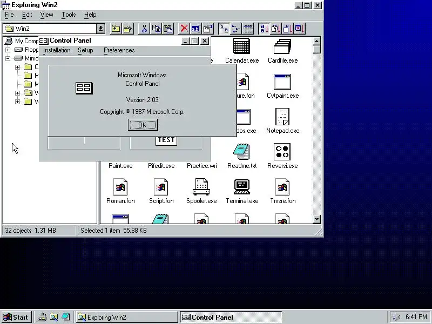Select Notepad.exe file icon
Viewport: 432px width, 324px height.
(282, 117)
